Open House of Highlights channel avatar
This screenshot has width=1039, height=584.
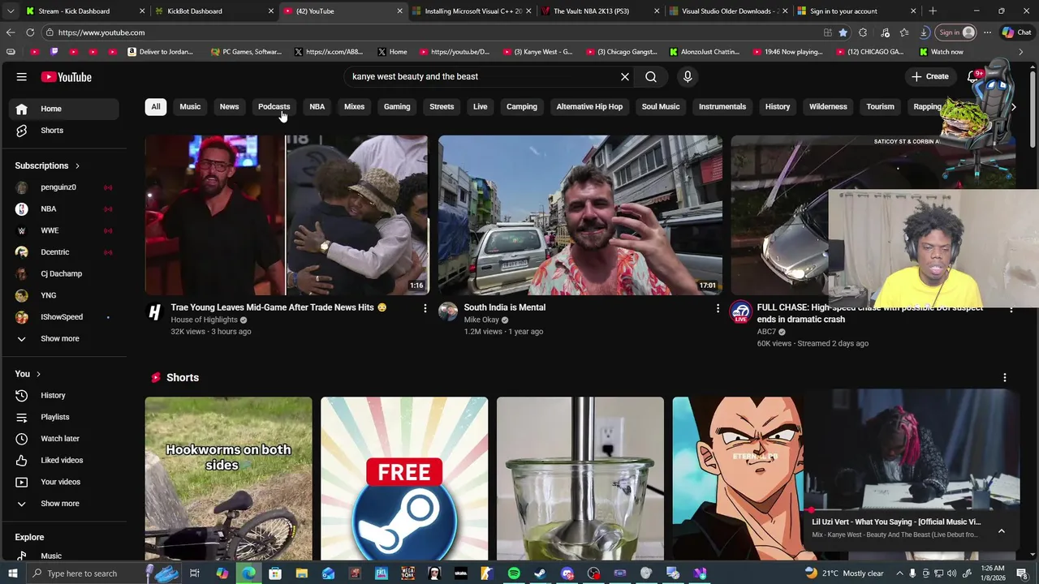(155, 312)
